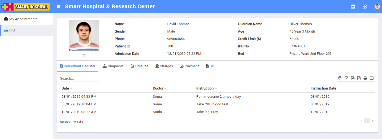
Task: Open the task checklist icon in header
Action: [365, 7]
